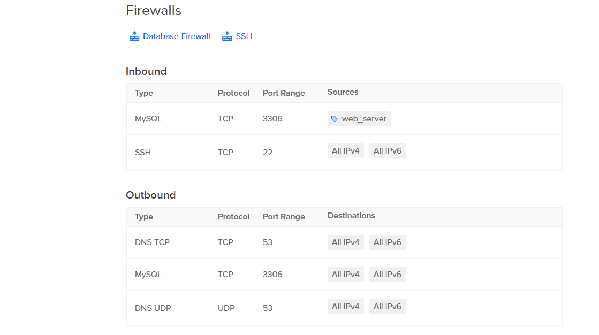The width and height of the screenshot is (599, 335).
Task: Click the Sources column header
Action: click(343, 92)
